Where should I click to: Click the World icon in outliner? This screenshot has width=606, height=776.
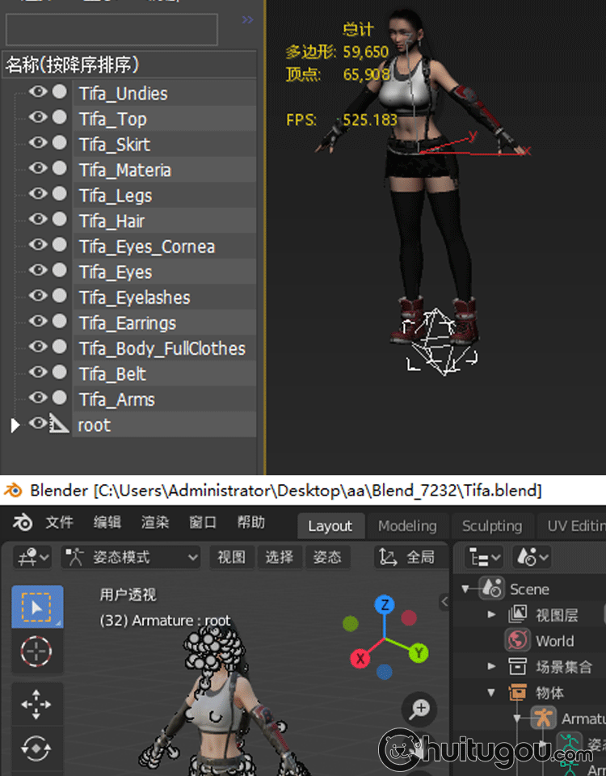pyautogui.click(x=517, y=641)
